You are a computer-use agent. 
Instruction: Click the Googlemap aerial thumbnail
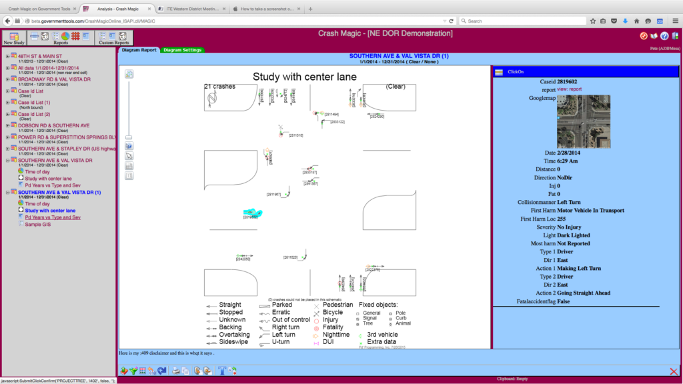(584, 122)
